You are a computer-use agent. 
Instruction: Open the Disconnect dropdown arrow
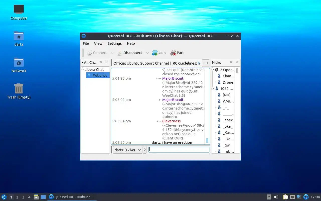click(147, 53)
